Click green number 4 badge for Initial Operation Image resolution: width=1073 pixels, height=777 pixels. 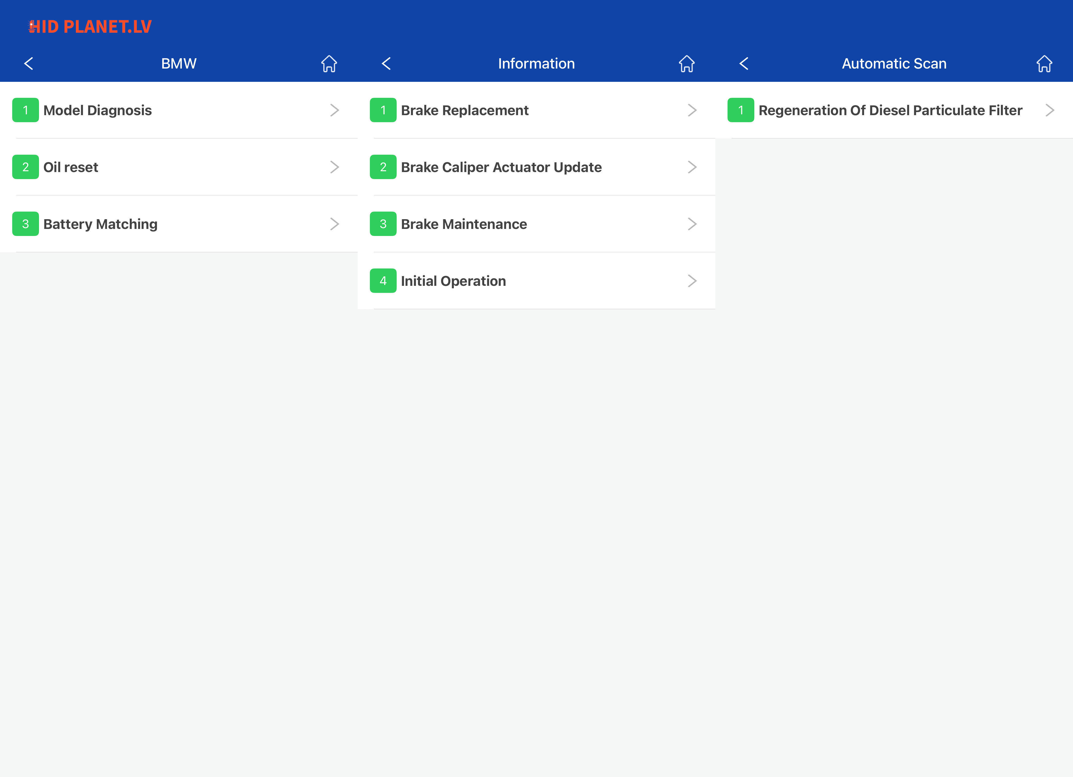383,281
